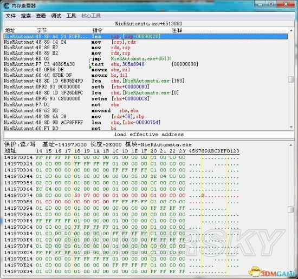This screenshot has height=279, width=298.
Task: Click the NieRAutomata.exe+6513000 address bar
Action: point(149,24)
